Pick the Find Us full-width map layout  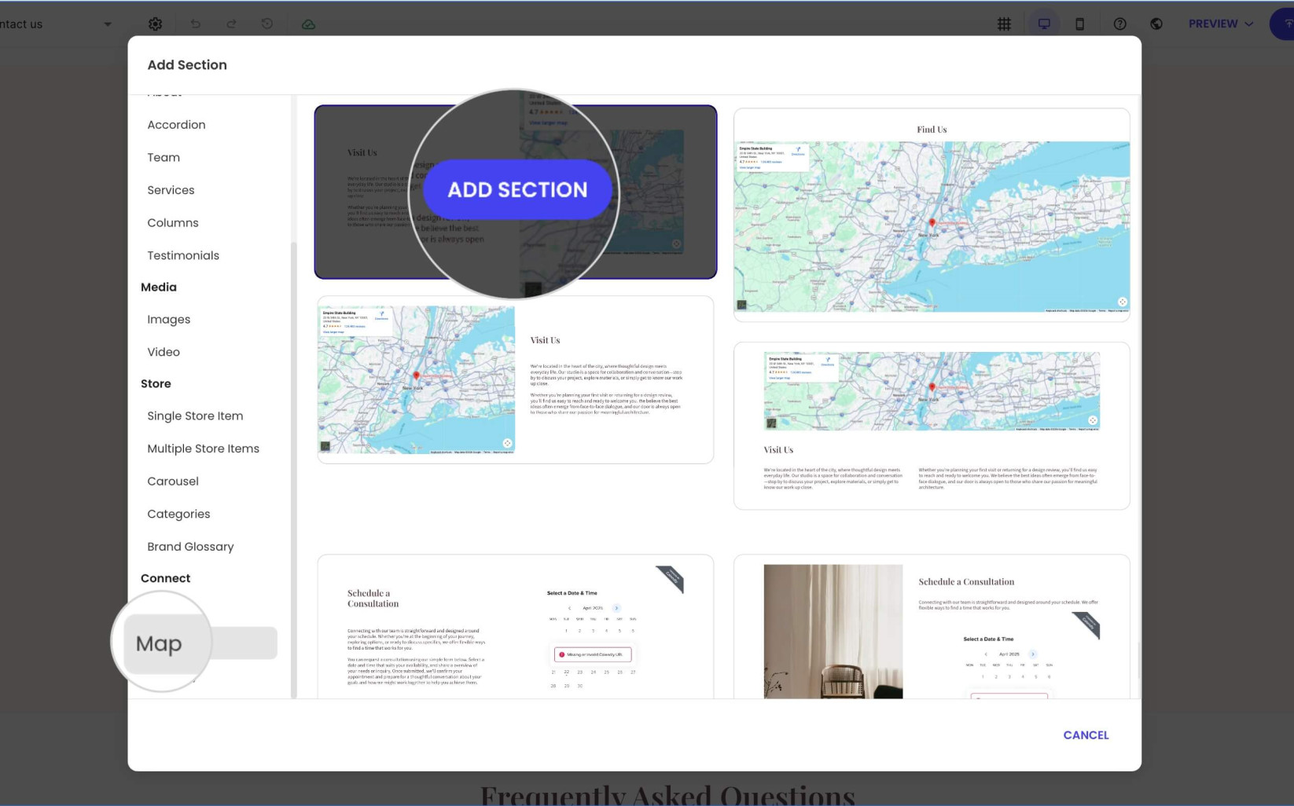(x=932, y=214)
